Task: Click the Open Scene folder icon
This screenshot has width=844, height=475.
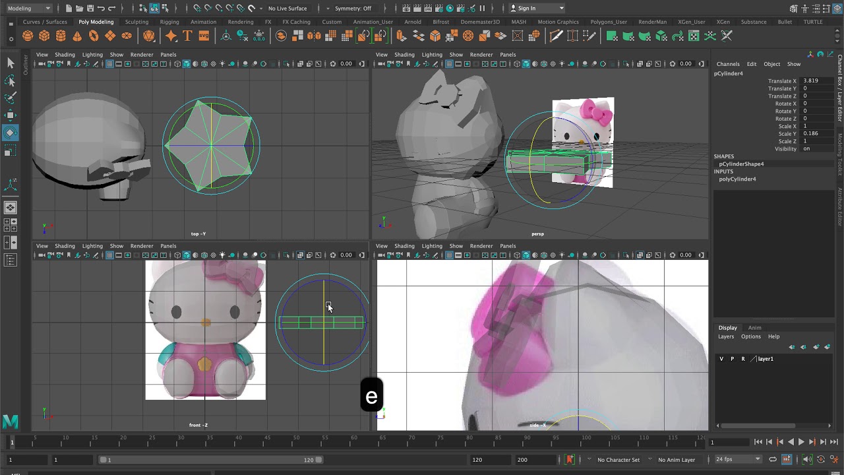Action: point(80,8)
